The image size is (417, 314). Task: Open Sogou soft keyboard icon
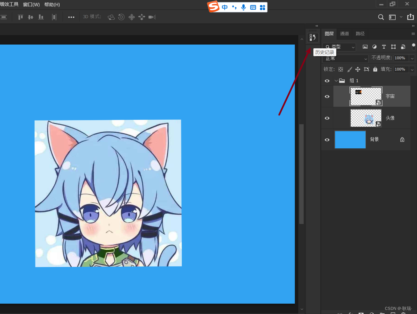tap(253, 7)
